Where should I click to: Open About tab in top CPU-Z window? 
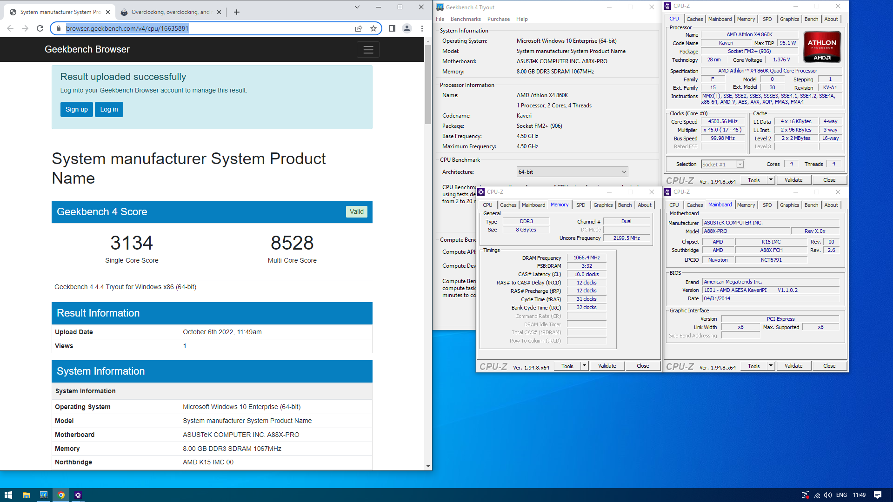tap(831, 19)
